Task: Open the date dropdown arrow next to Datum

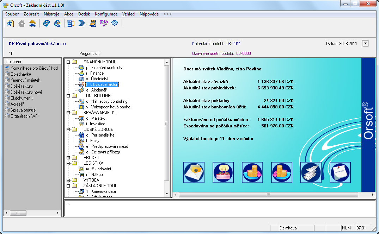Action: click(365, 43)
